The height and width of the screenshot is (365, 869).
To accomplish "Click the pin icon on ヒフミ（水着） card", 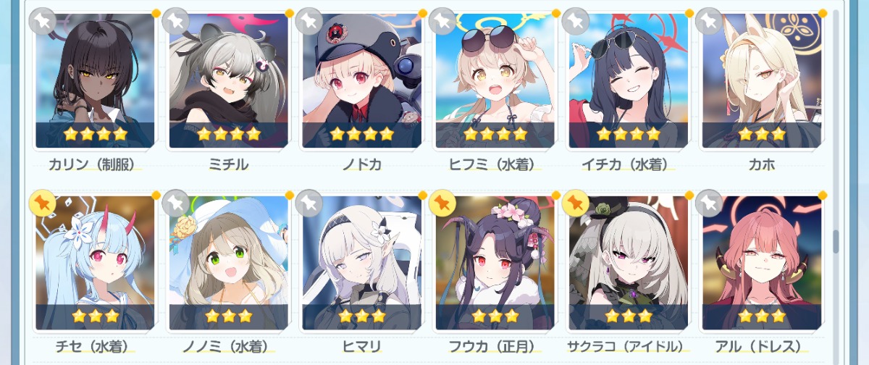I will point(442,21).
